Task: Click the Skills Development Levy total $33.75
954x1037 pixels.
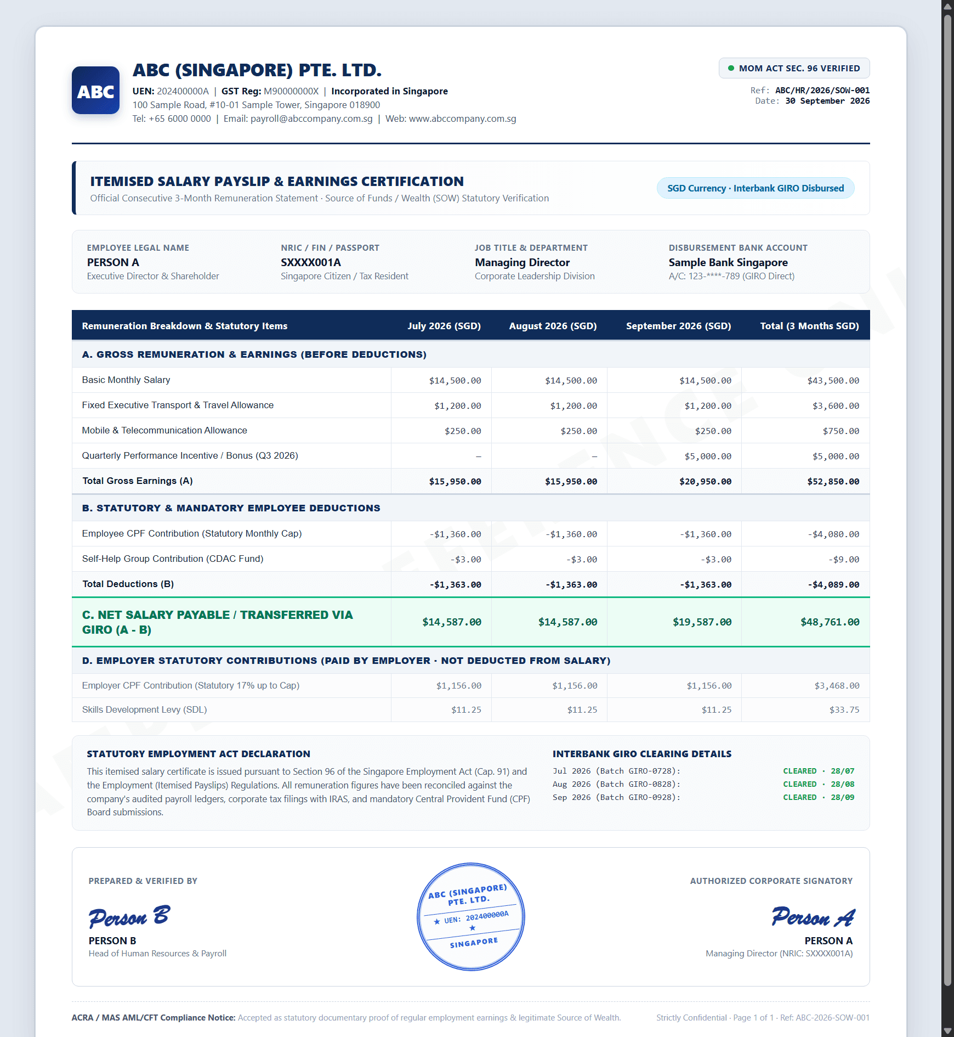Action: pos(844,709)
